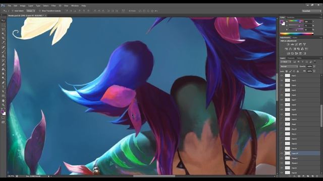The width and height of the screenshot is (323, 181).
Task: Select the Gradient tool
Action: click(3, 69)
